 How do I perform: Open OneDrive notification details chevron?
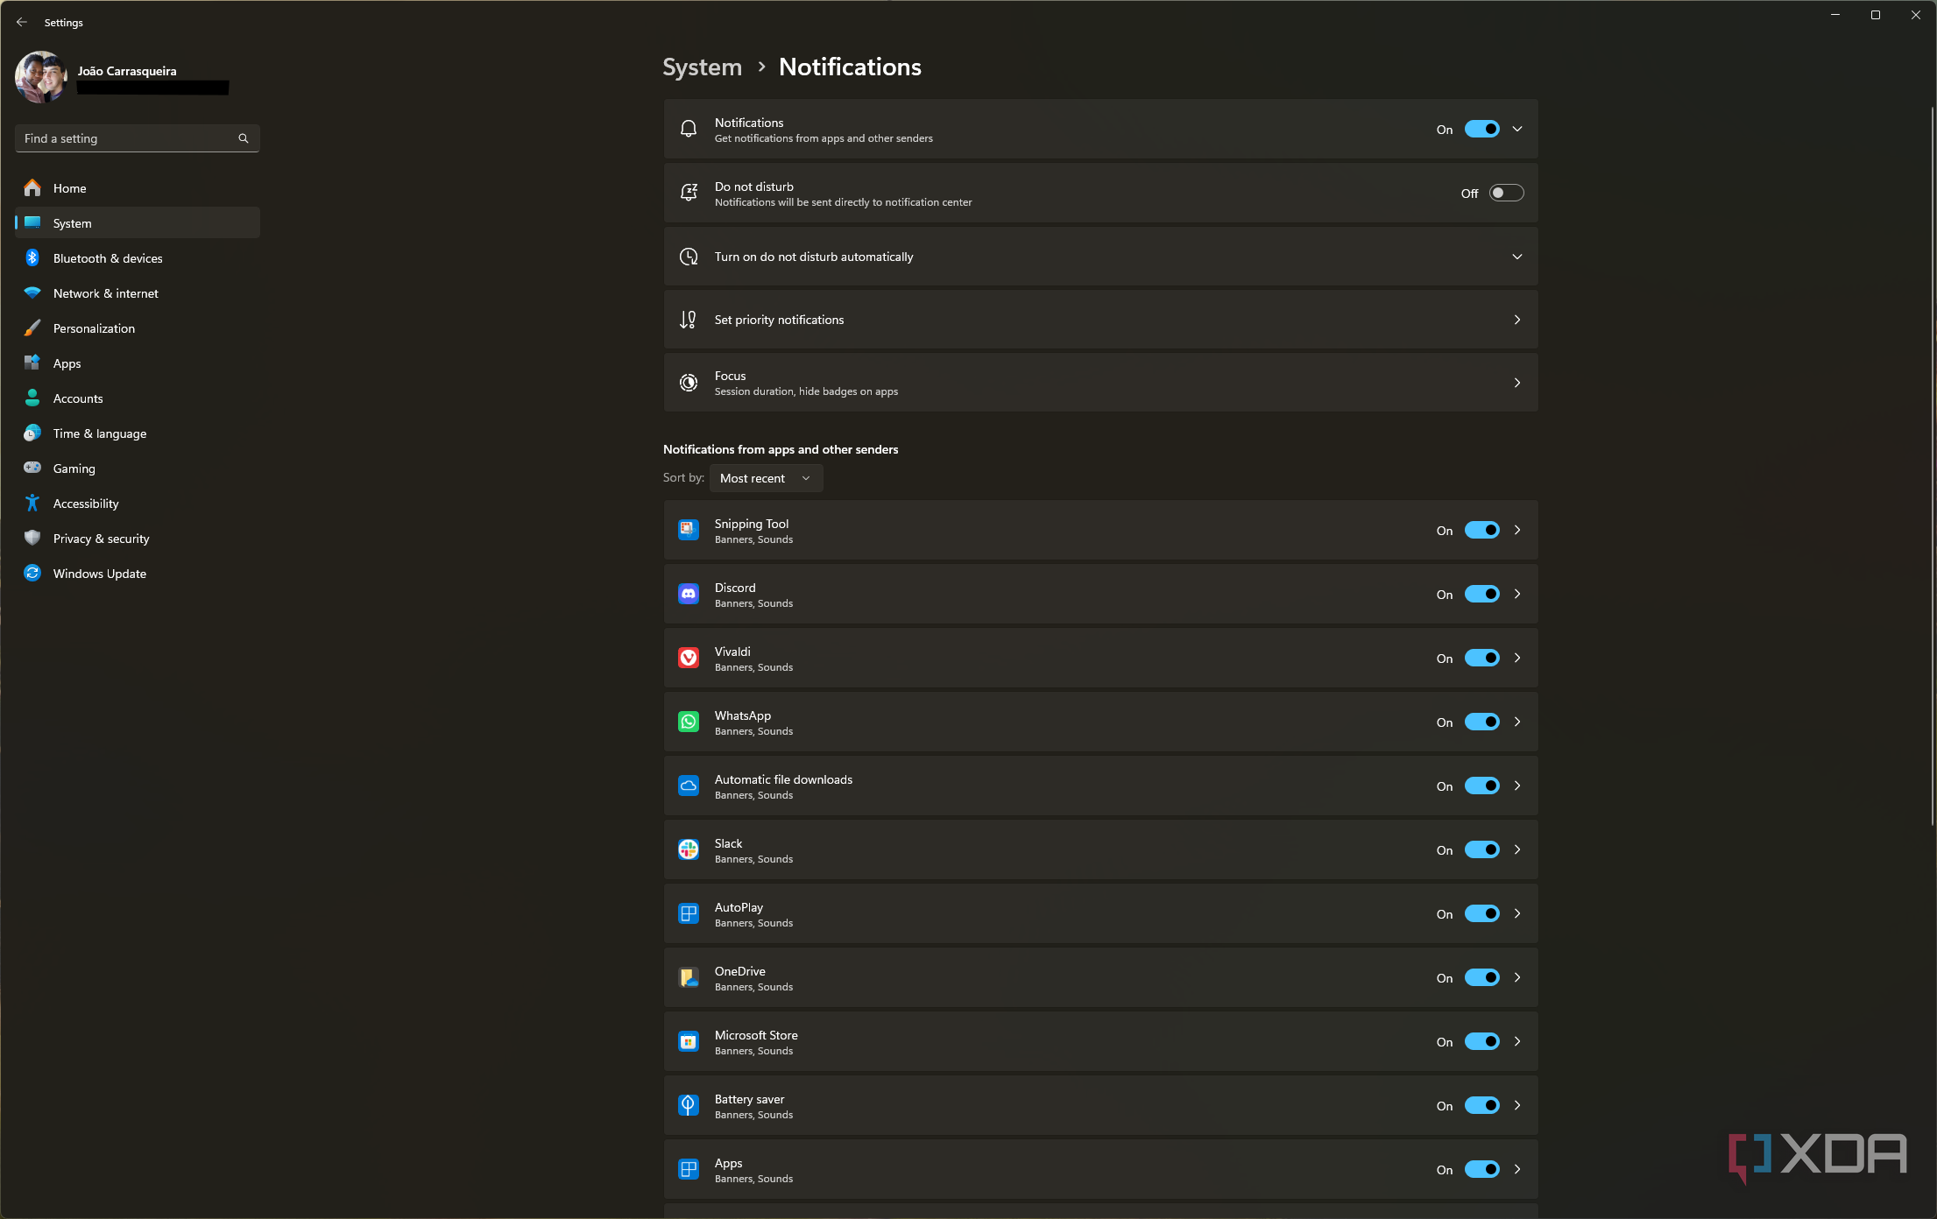[1517, 977]
